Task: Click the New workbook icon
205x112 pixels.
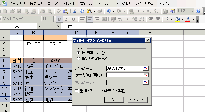Action: click(5, 12)
